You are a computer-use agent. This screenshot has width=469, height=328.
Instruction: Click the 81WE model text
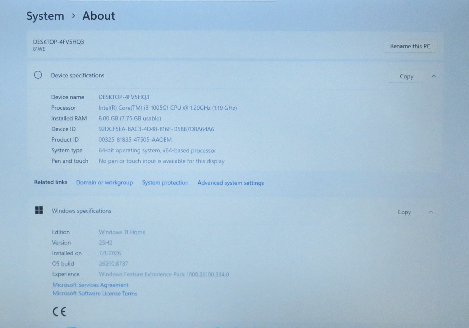[x=39, y=49]
